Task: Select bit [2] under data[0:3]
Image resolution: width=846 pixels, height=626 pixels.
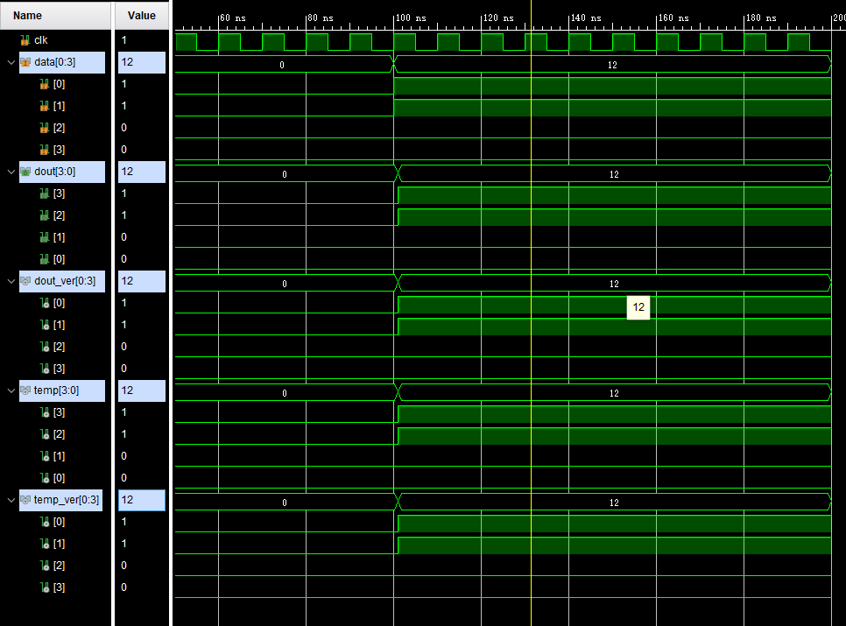Action: 59,128
